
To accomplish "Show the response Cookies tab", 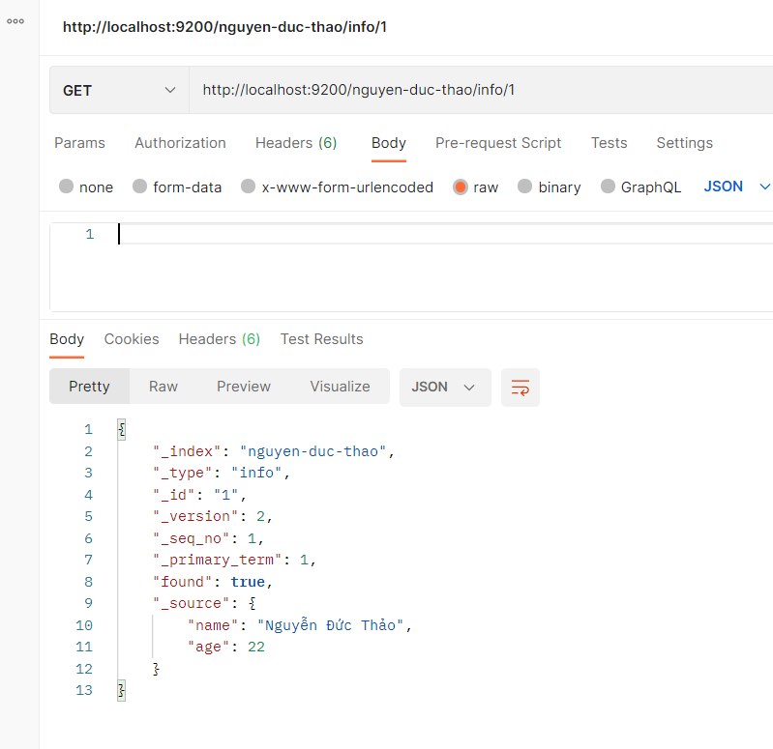I will pos(132,339).
